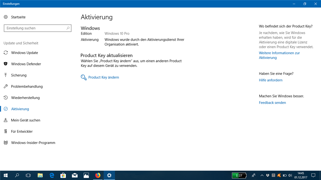Click the Windows 10 Pro edition text
This screenshot has width=321, height=180.
click(117, 33)
